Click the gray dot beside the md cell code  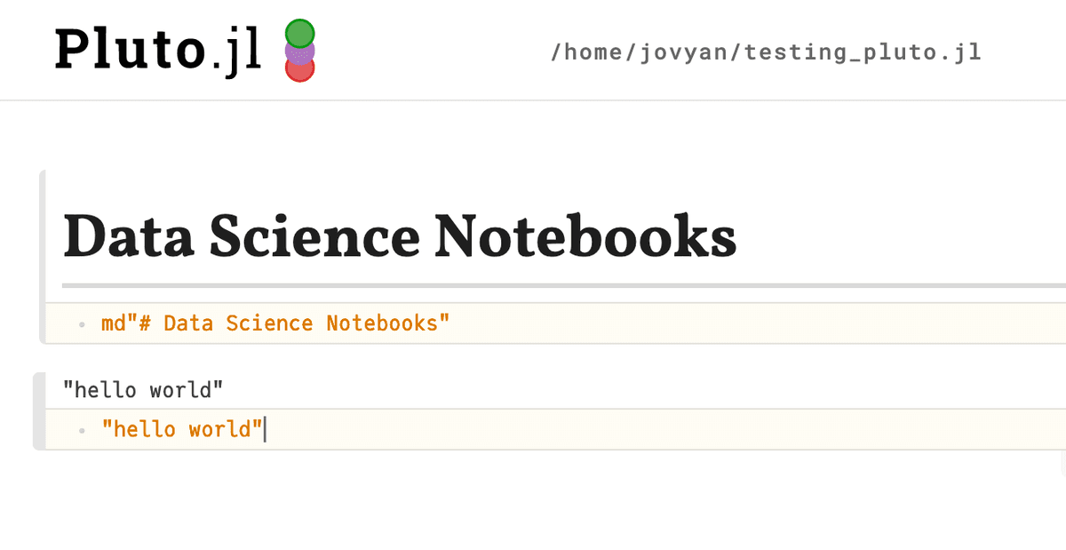click(x=82, y=323)
